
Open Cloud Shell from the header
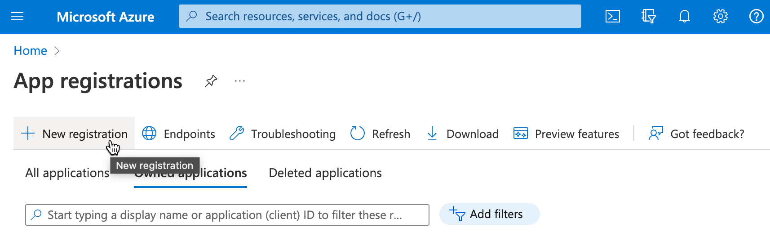coord(613,17)
